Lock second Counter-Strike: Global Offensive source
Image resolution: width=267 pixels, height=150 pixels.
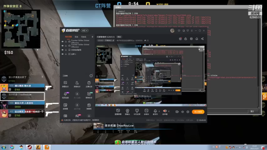[x=66, y=46]
